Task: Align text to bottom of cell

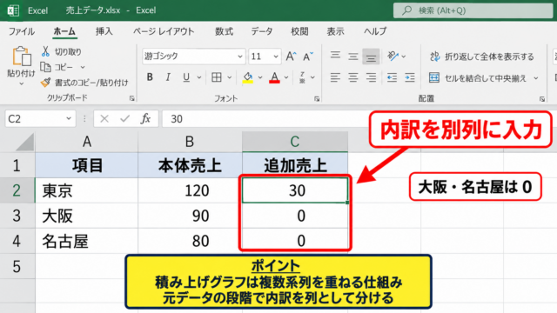Action: (x=371, y=57)
